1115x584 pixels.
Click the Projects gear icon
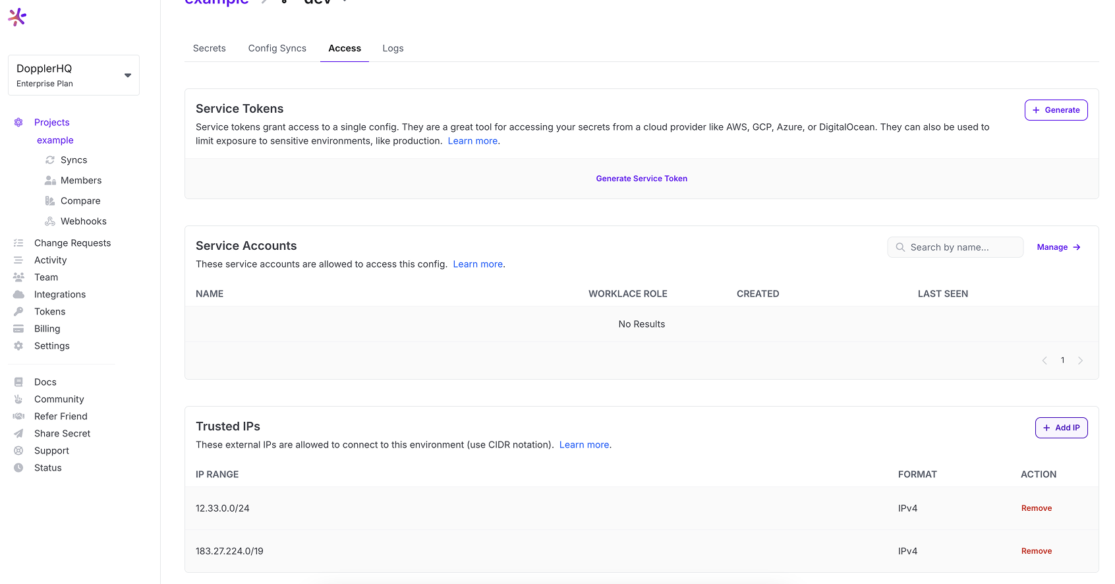click(x=18, y=123)
